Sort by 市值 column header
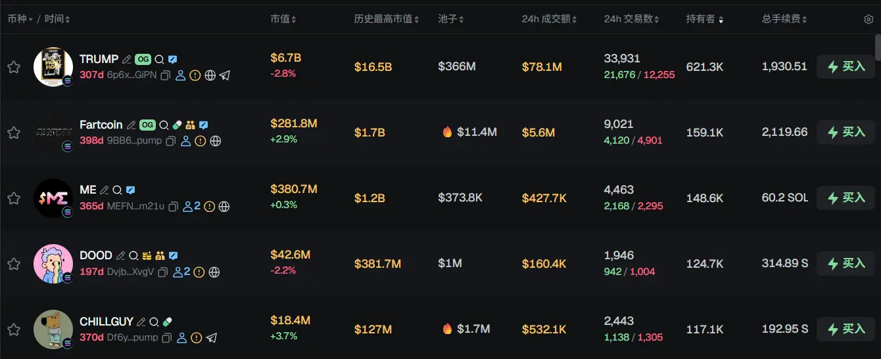The height and width of the screenshot is (359, 881). click(283, 19)
